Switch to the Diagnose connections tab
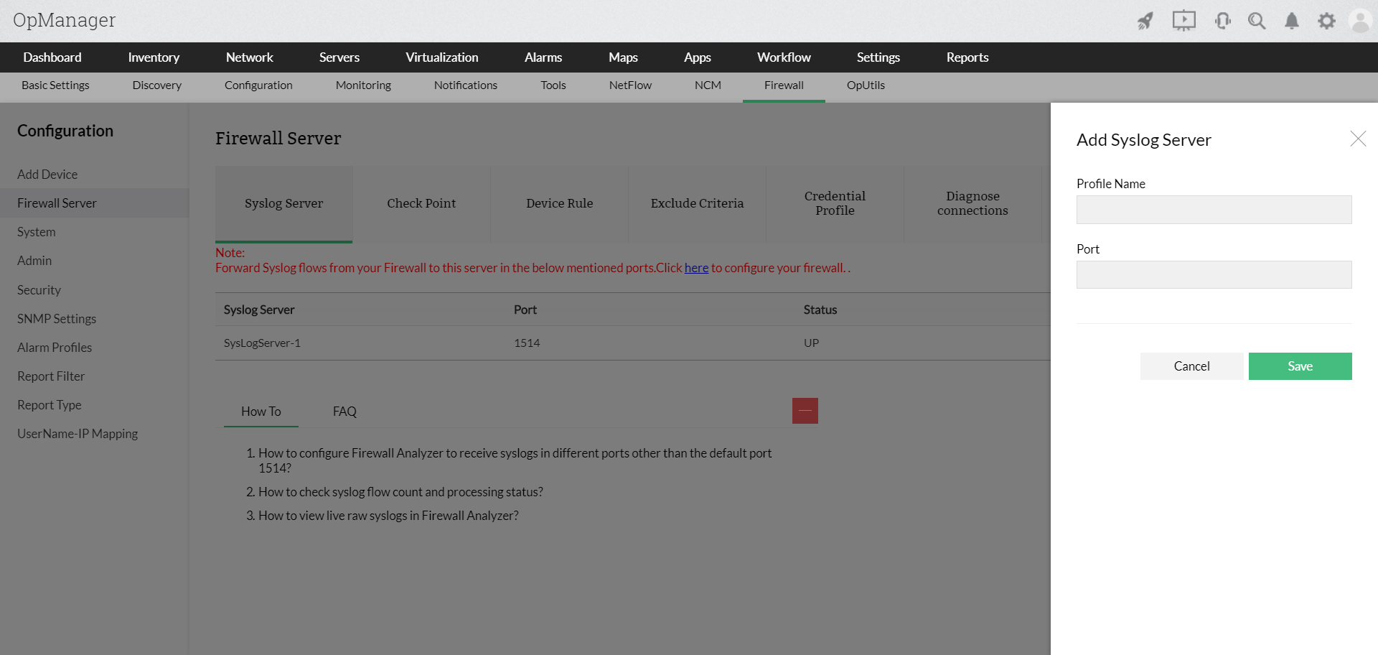Viewport: 1378px width, 655px height. coord(972,204)
